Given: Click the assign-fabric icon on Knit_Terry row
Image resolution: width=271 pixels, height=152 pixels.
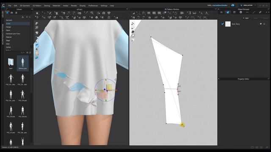Looking at the screenshot, I should tap(261, 24).
